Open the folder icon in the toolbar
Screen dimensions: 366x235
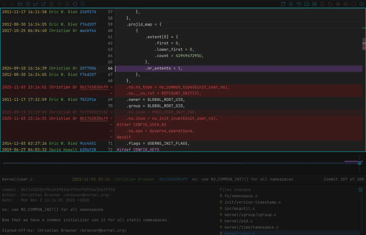point(20,4)
